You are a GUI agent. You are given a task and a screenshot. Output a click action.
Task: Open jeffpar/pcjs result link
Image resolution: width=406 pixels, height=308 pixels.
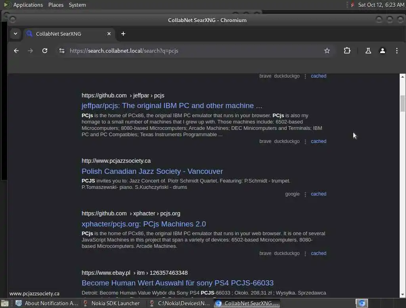click(x=172, y=106)
